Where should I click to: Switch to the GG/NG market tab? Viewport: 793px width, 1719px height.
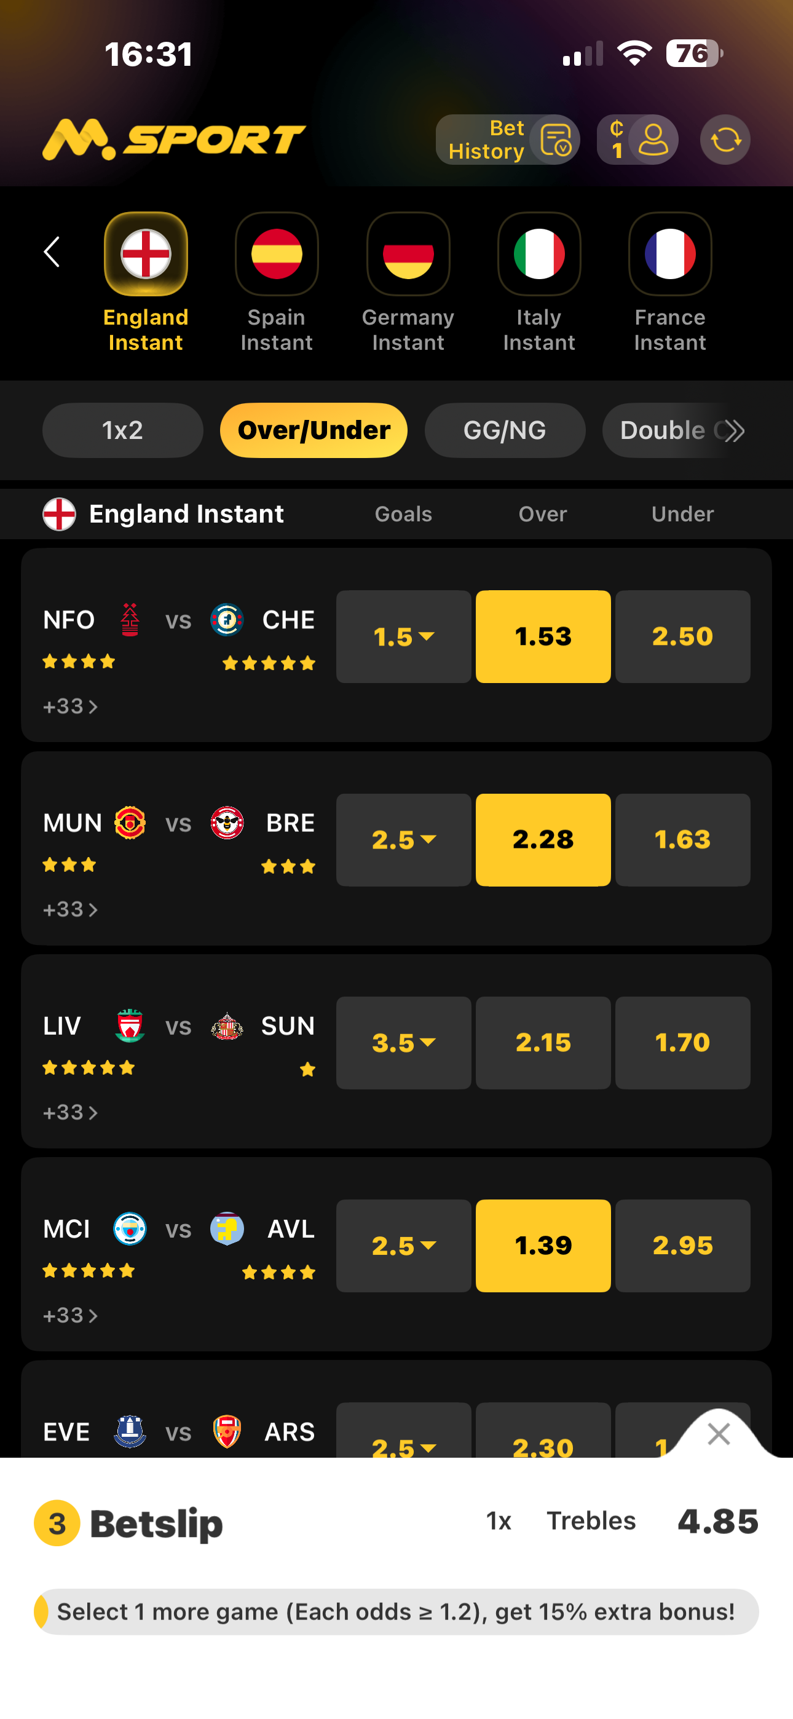pyautogui.click(x=505, y=430)
